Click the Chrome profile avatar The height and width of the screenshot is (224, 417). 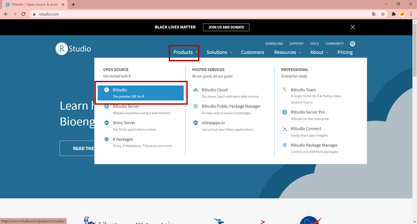(x=402, y=14)
